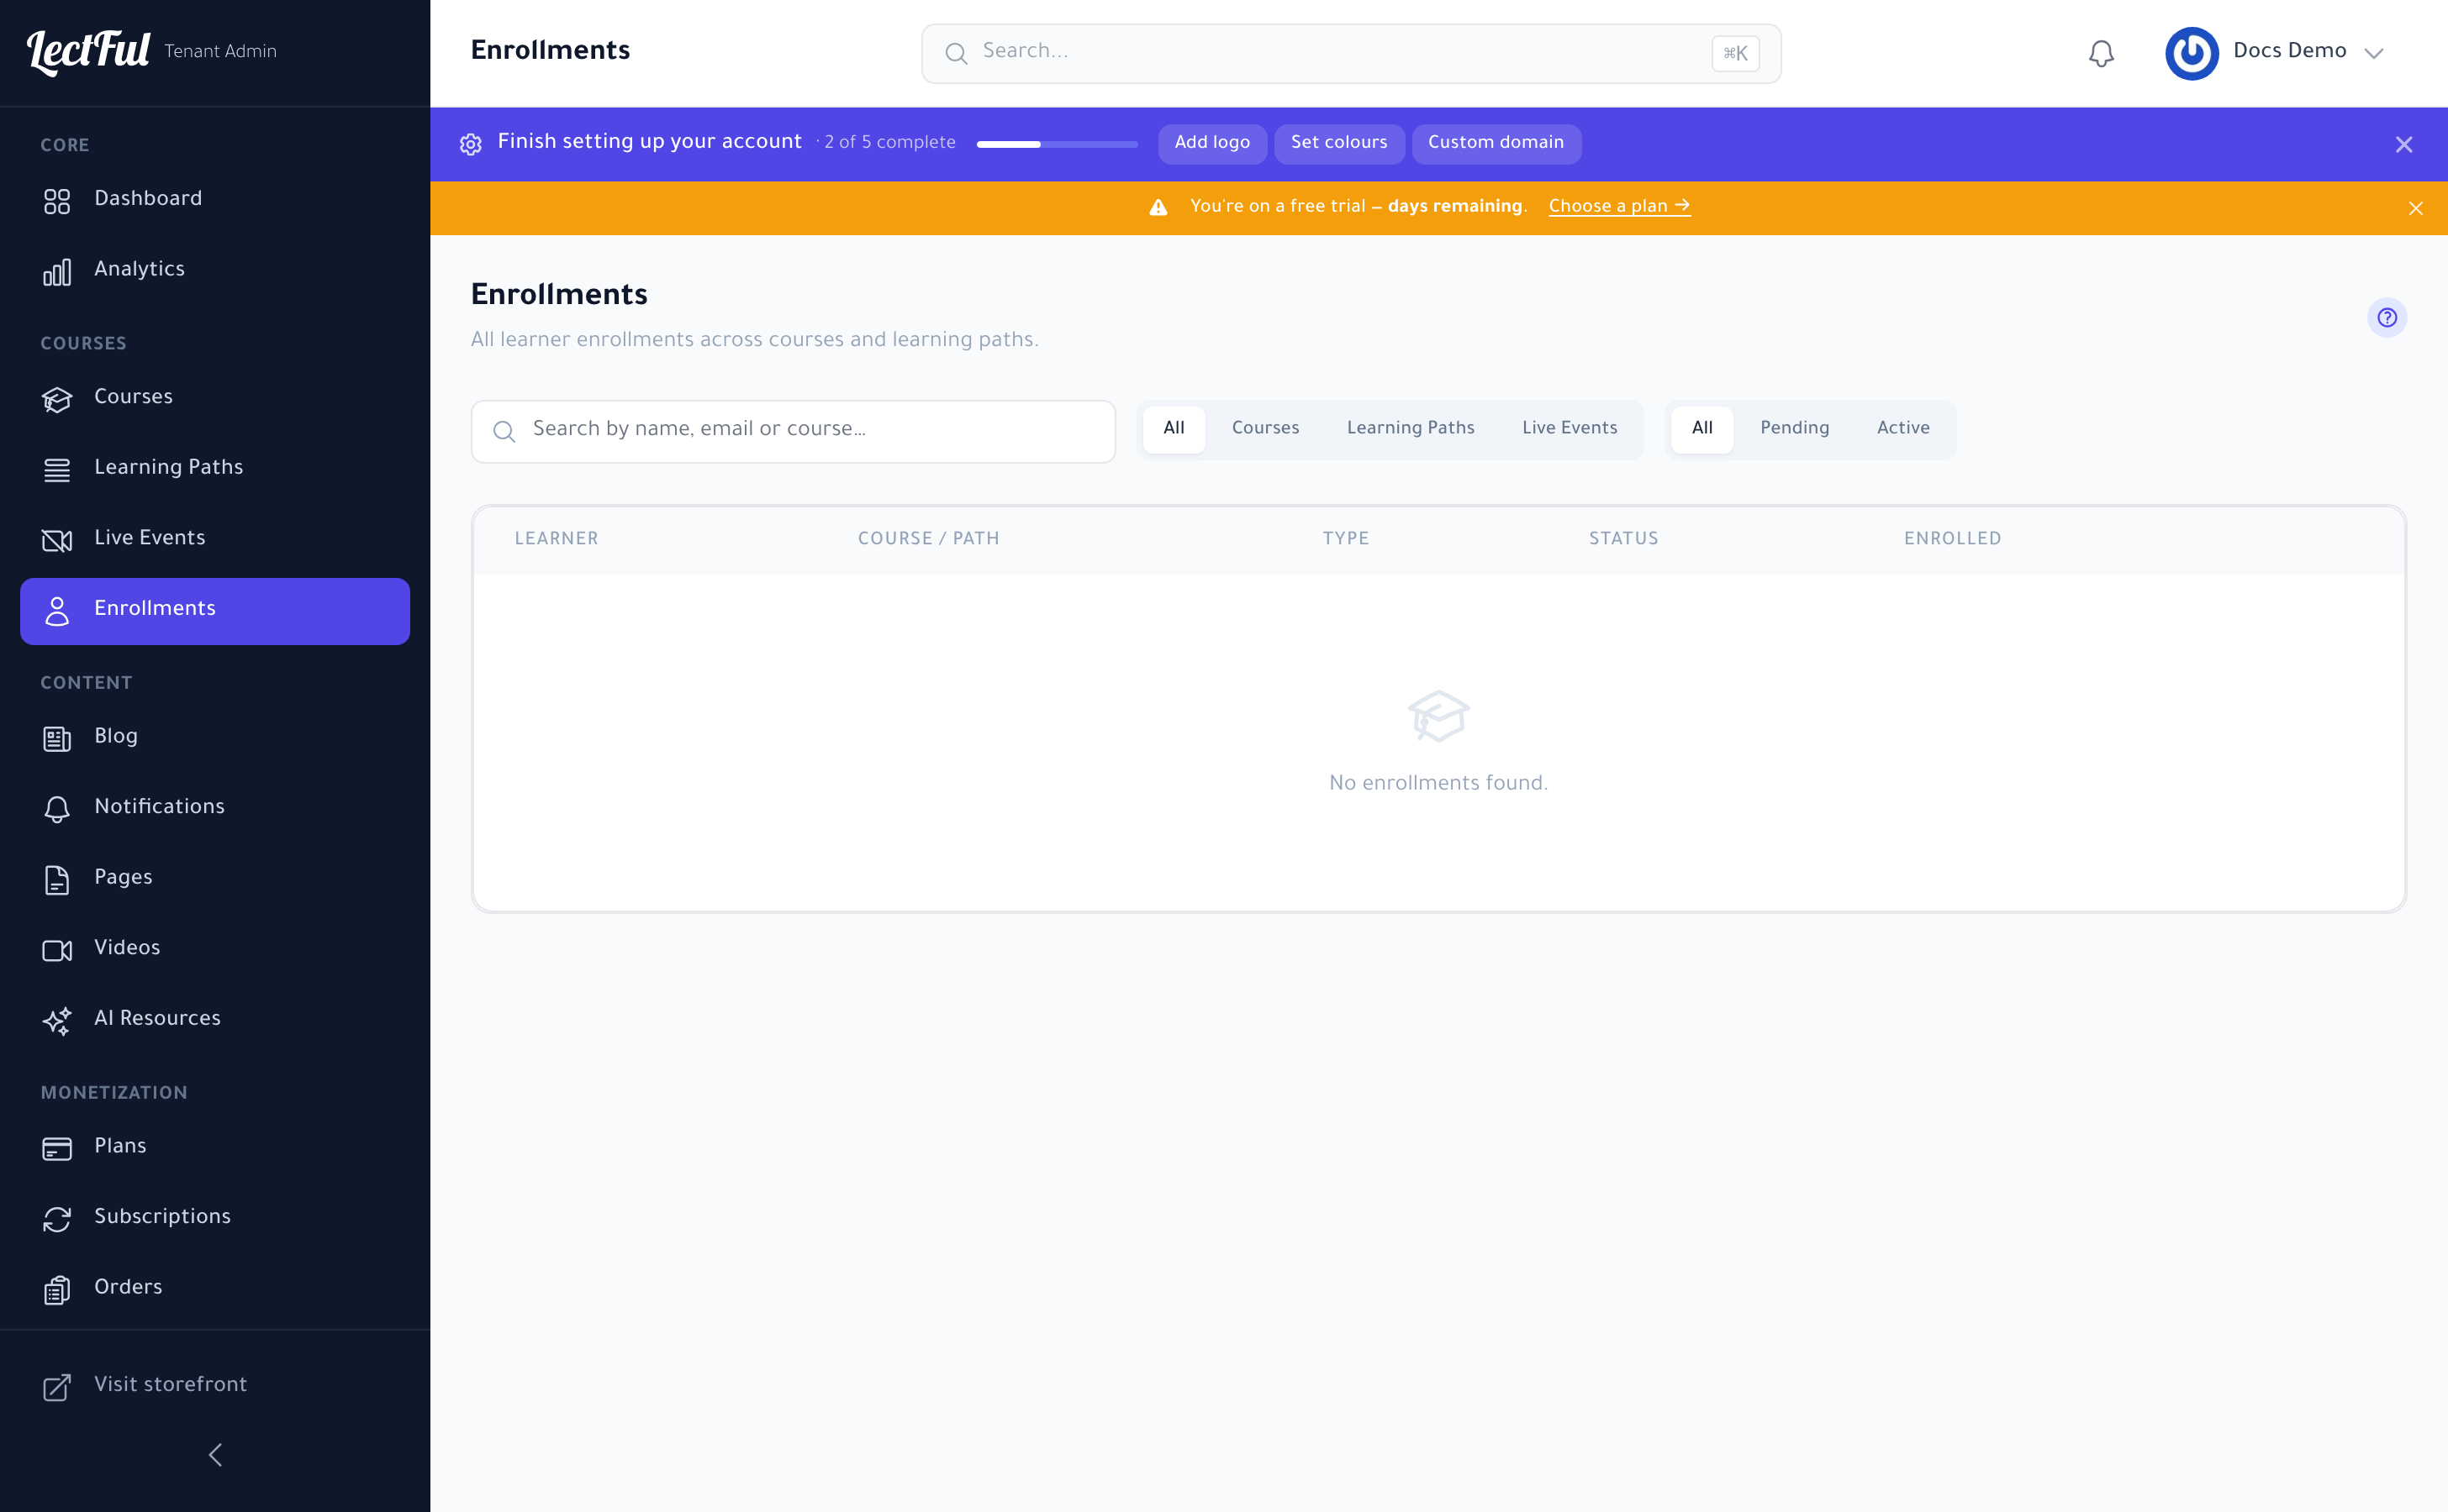Focus the search by name, email field

pyautogui.click(x=793, y=431)
